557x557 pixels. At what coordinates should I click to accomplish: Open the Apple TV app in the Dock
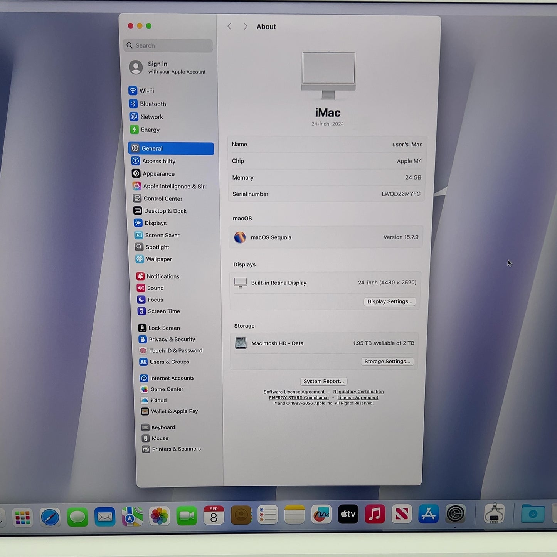click(348, 514)
